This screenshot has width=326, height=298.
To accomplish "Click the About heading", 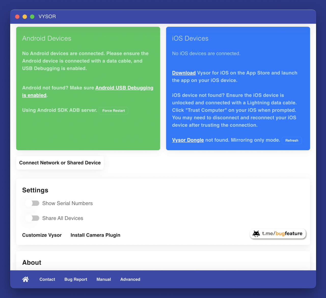I will 32,263.
